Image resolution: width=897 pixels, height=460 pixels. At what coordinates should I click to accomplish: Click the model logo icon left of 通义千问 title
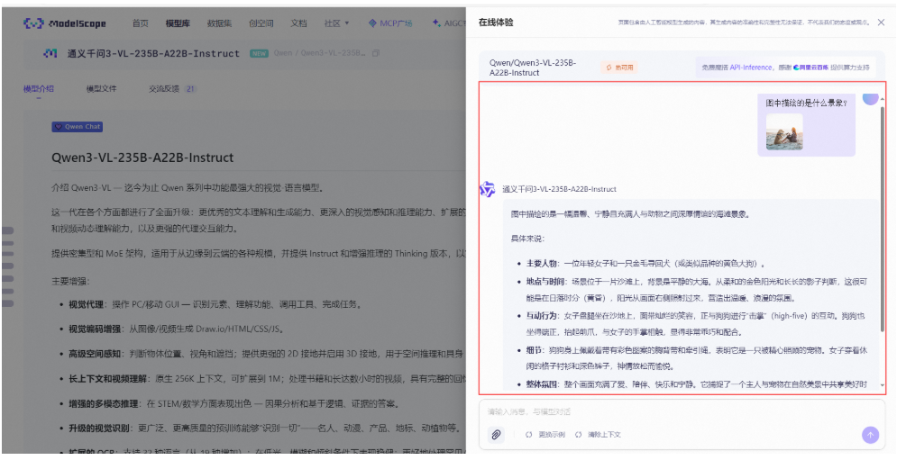(50, 53)
